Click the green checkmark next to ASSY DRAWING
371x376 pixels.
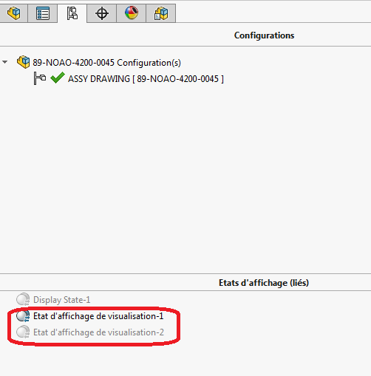58,78
